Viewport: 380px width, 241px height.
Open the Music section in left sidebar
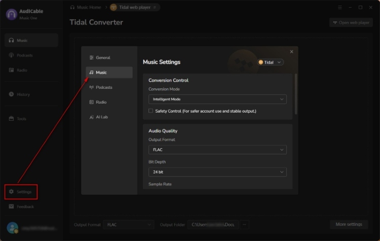coord(31,40)
